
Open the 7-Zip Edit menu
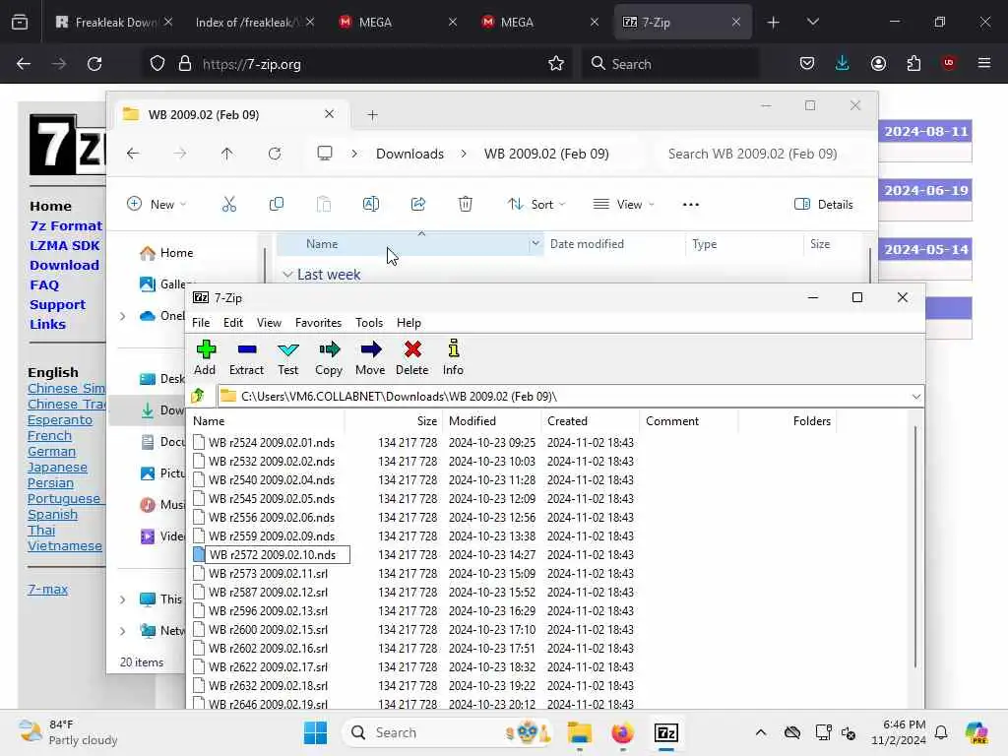pyautogui.click(x=232, y=323)
